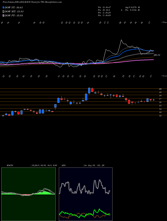Click price axis label 20
Screen dimensions: 167x221
point(160,89)
